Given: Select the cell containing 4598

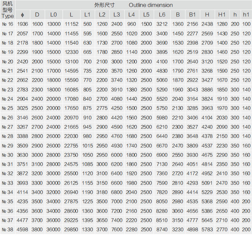Looking at the screenshot, I should point(22,230).
